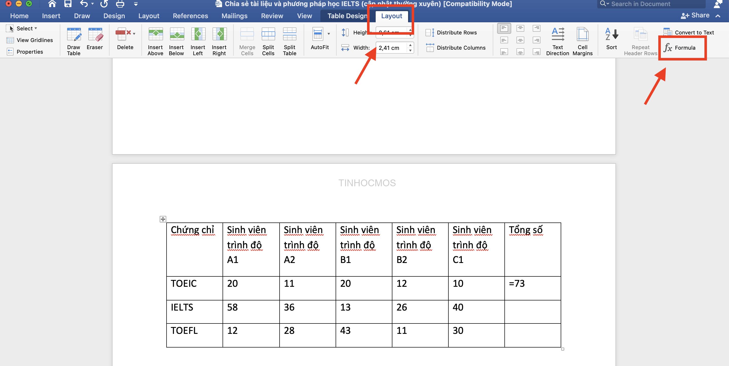Open the Table Design tab
This screenshot has height=366, width=729.
pos(348,15)
